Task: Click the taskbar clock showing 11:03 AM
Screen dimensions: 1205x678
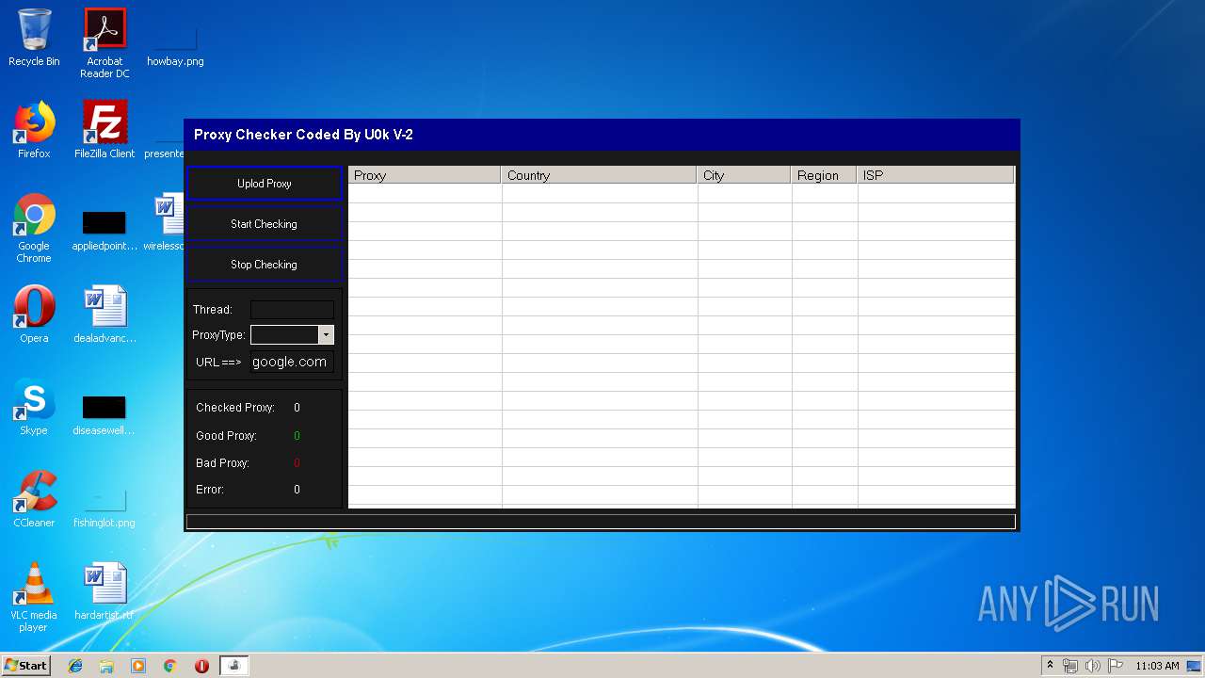Action: 1157,666
